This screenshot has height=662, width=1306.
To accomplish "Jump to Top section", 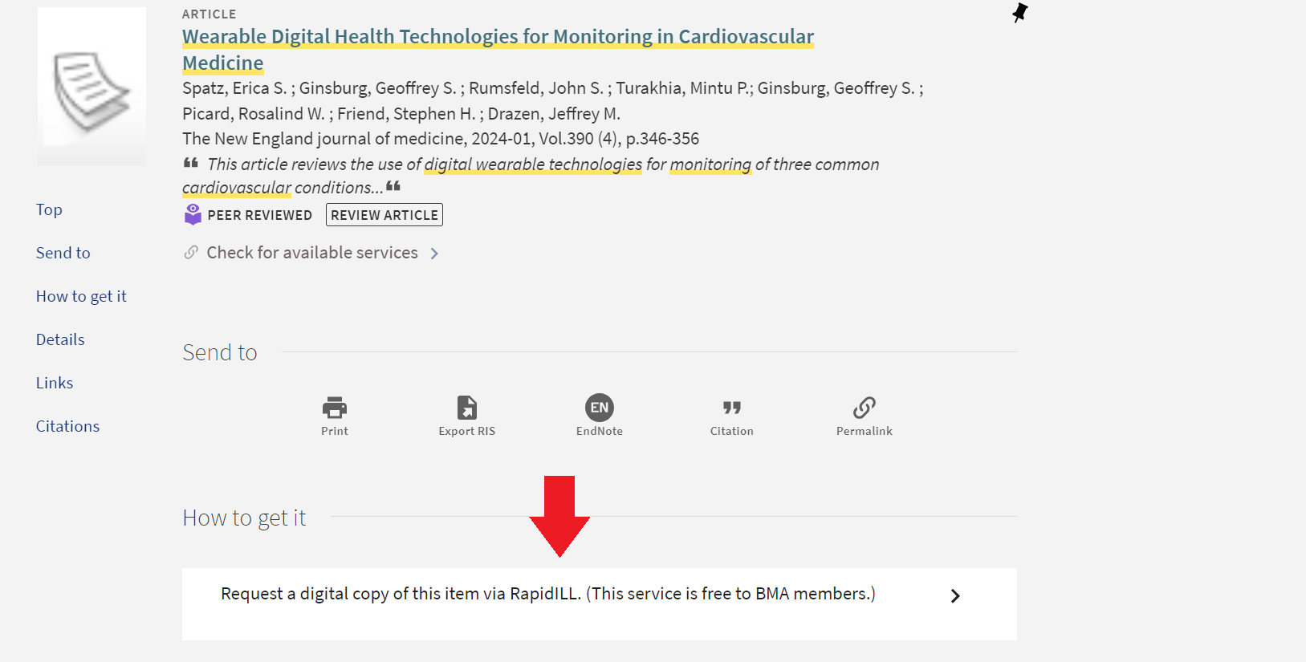I will [49, 209].
